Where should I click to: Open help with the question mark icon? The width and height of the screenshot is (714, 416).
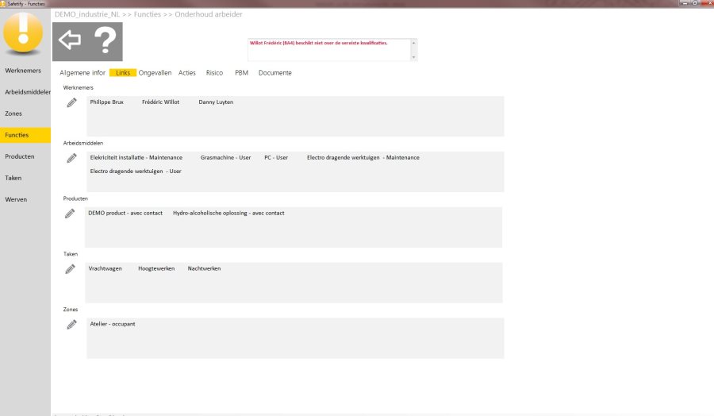pyautogui.click(x=106, y=40)
